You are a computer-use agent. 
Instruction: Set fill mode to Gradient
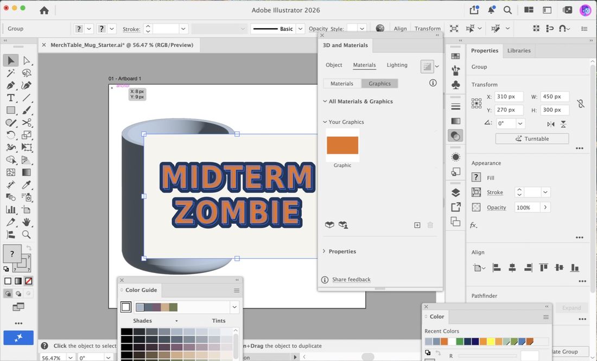pyautogui.click(x=18, y=281)
